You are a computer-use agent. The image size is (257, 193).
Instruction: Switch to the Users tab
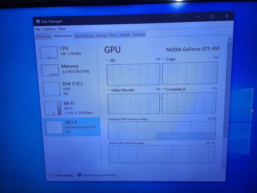click(x=113, y=35)
